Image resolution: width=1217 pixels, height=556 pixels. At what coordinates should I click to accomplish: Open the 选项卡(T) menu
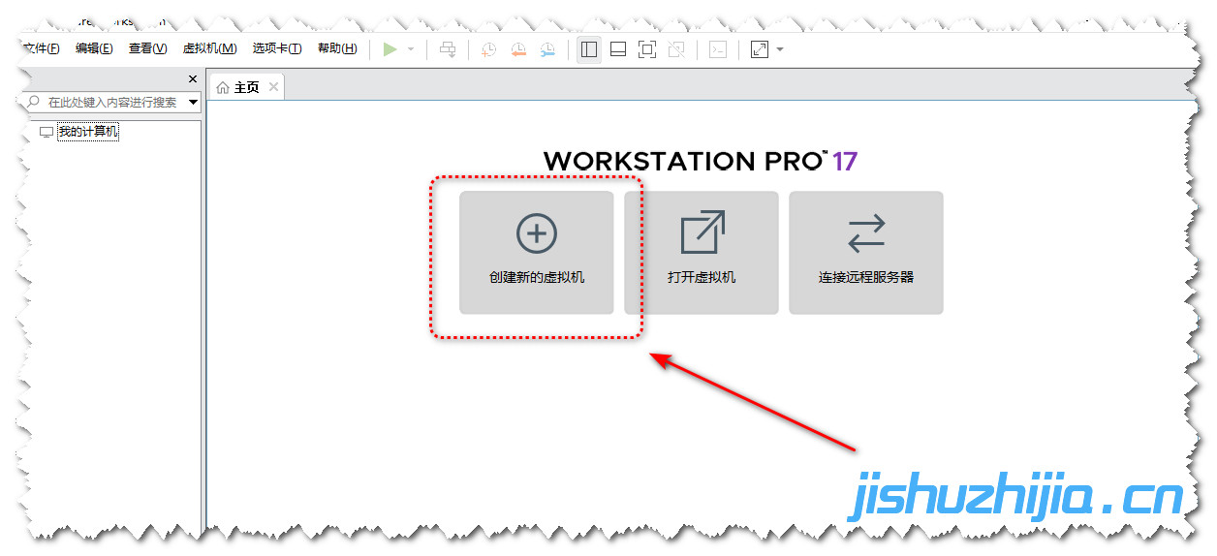coord(277,48)
